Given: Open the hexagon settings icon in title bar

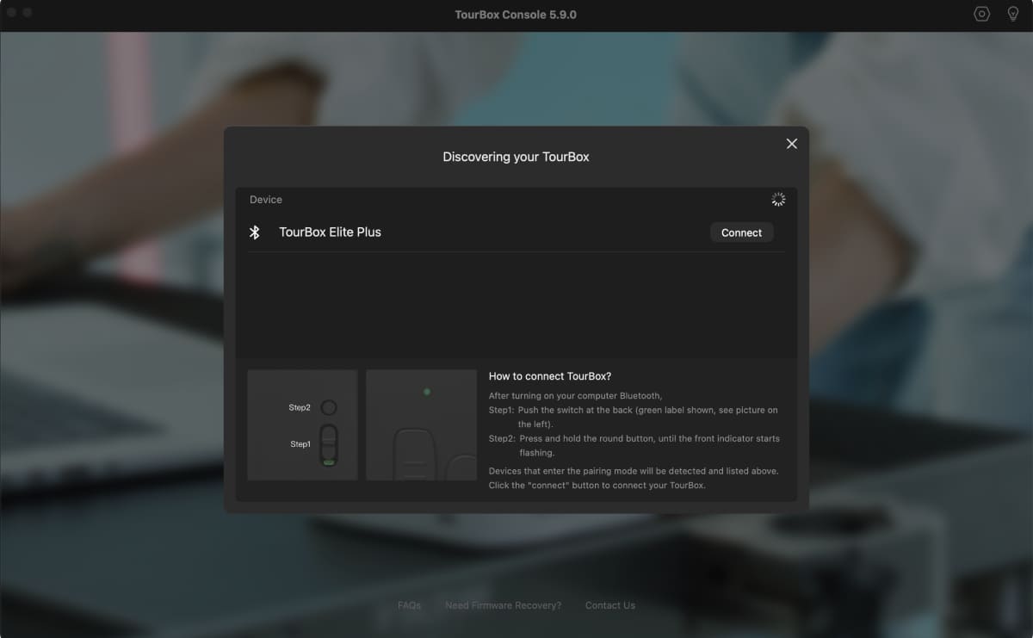Looking at the screenshot, I should (x=982, y=15).
